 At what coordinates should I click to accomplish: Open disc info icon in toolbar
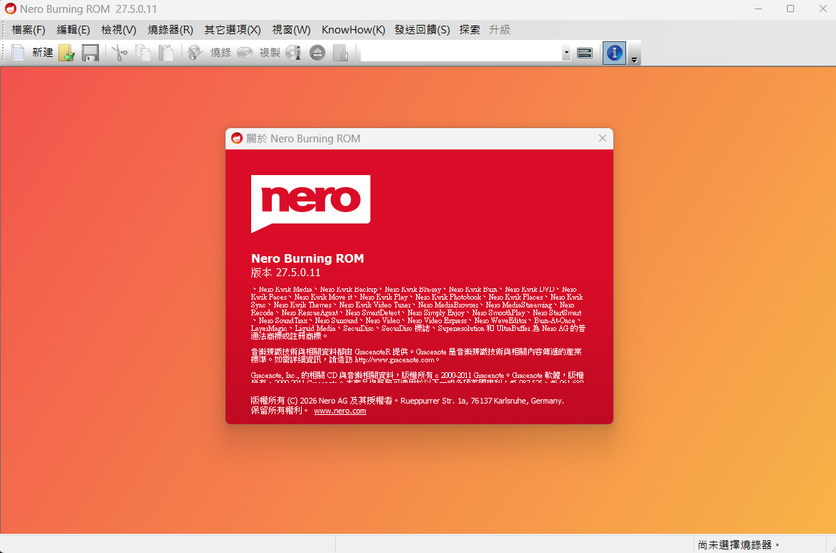tap(293, 52)
